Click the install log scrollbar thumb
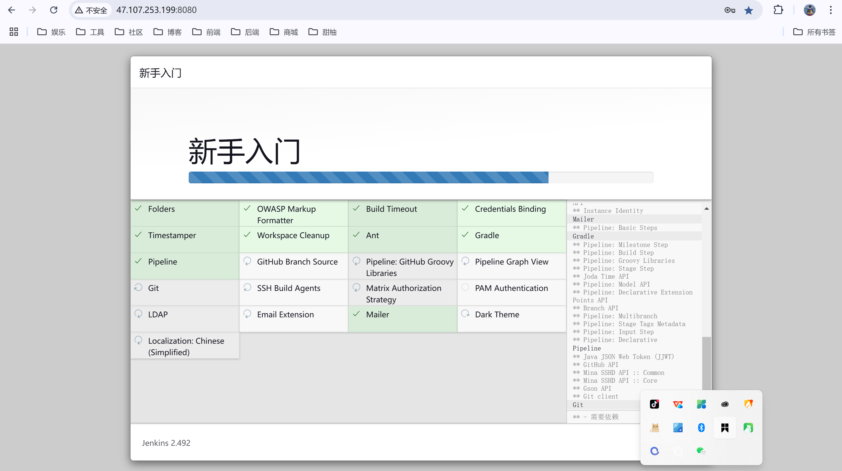Viewport: 842px width, 471px height. click(706, 363)
